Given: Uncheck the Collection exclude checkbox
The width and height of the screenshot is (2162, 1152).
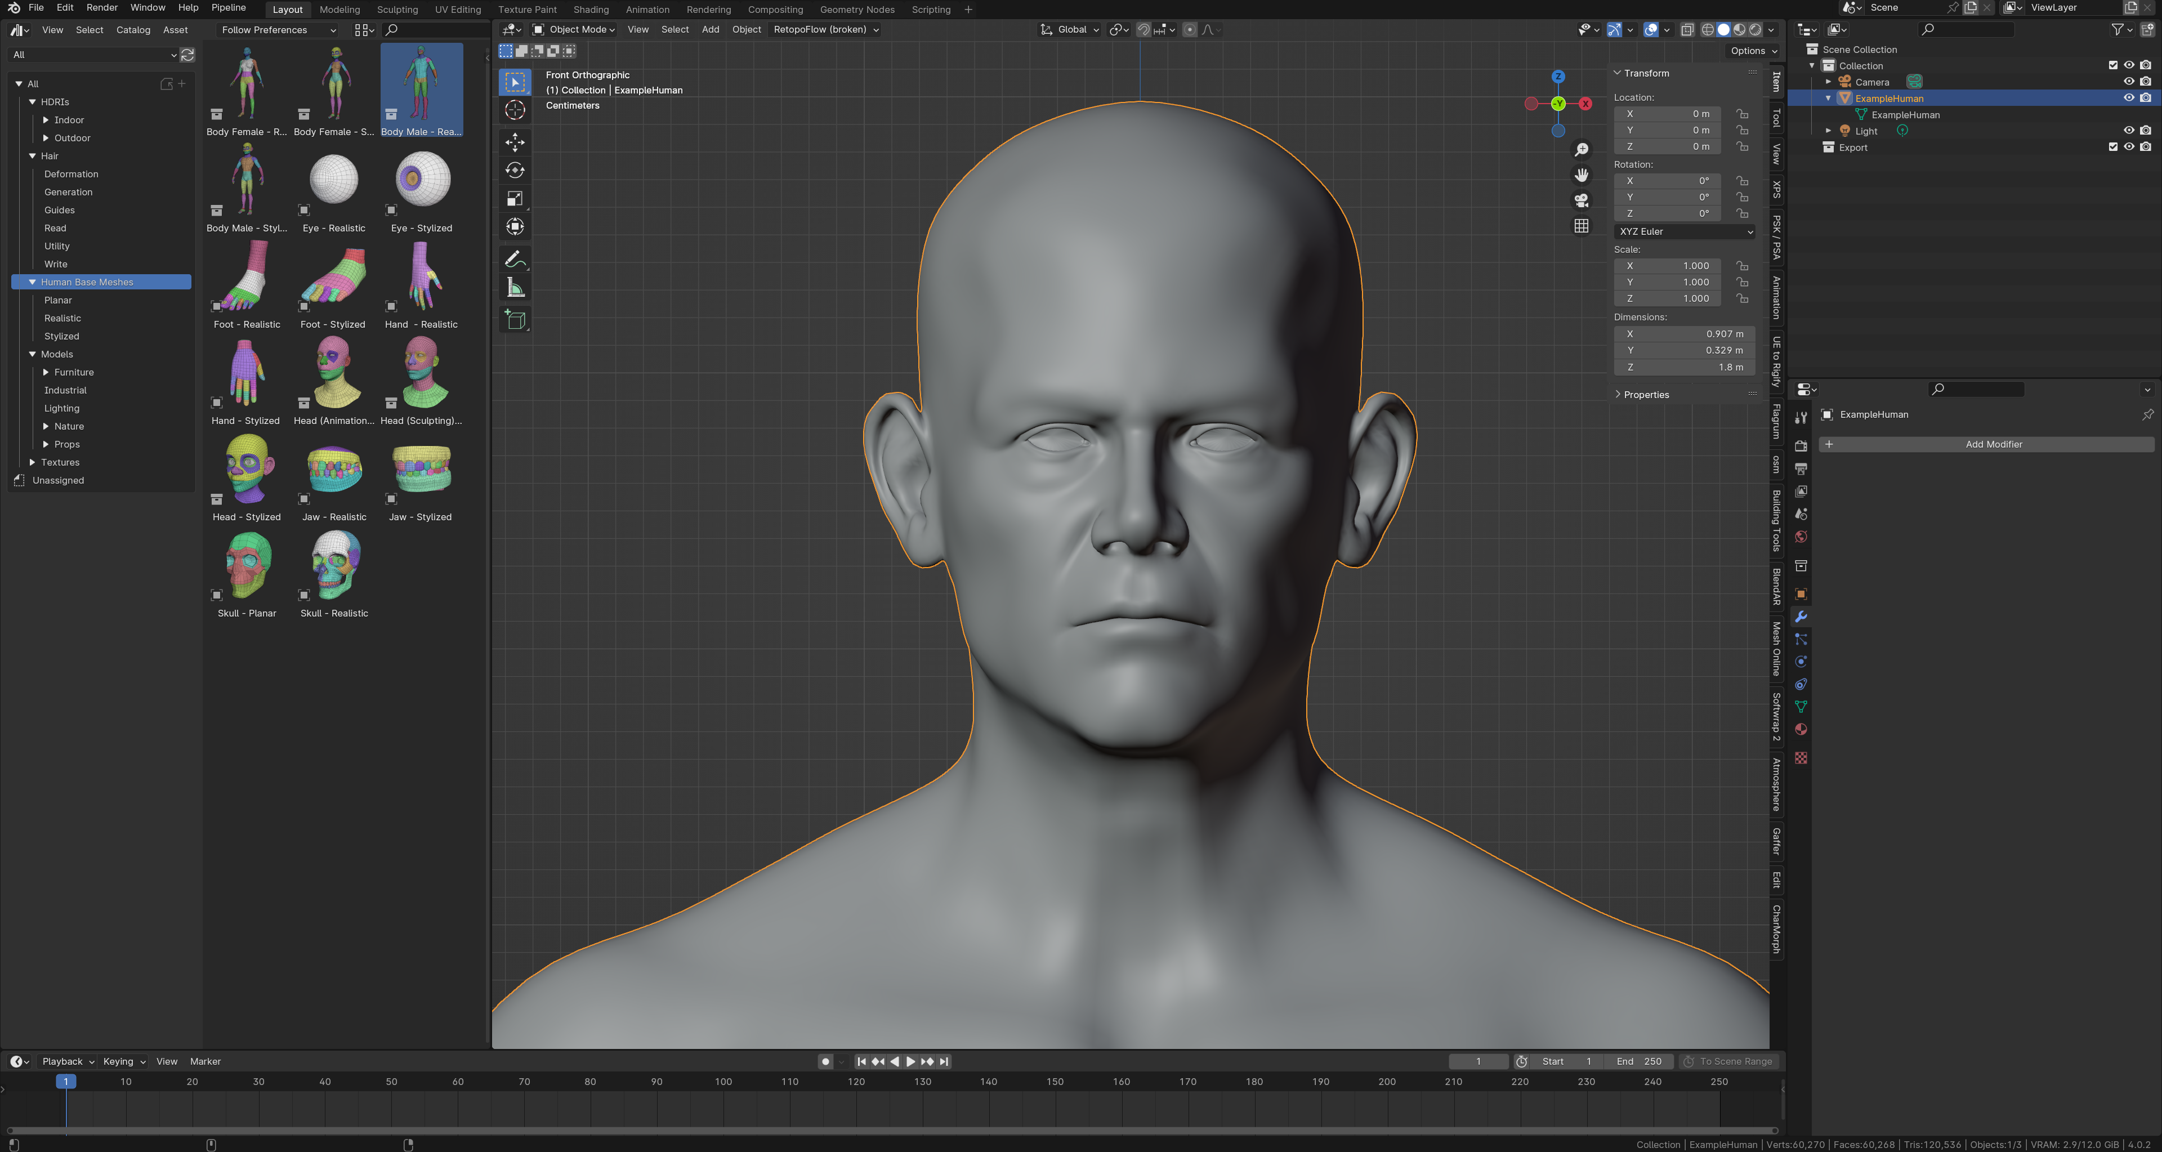Looking at the screenshot, I should pos(2114,65).
